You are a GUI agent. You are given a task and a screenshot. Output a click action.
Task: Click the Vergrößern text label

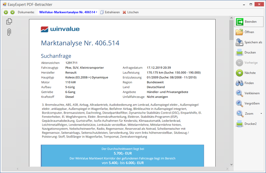click(x=252, y=103)
